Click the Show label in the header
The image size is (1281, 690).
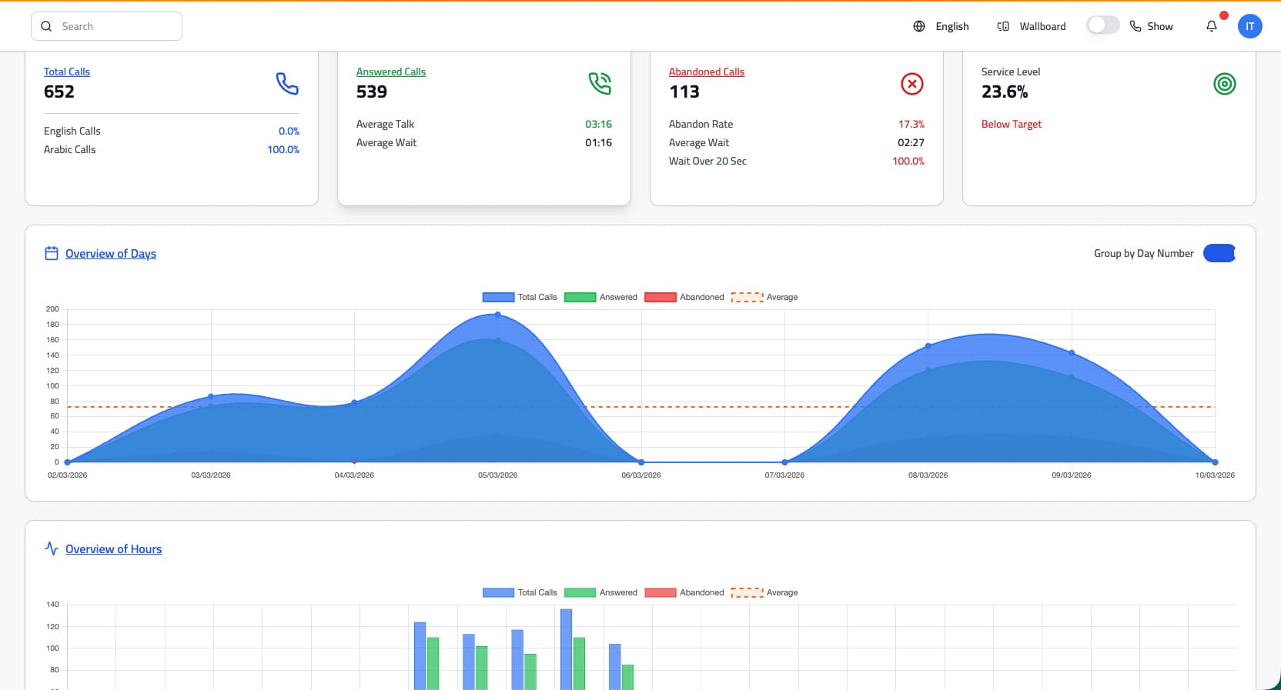[1160, 26]
